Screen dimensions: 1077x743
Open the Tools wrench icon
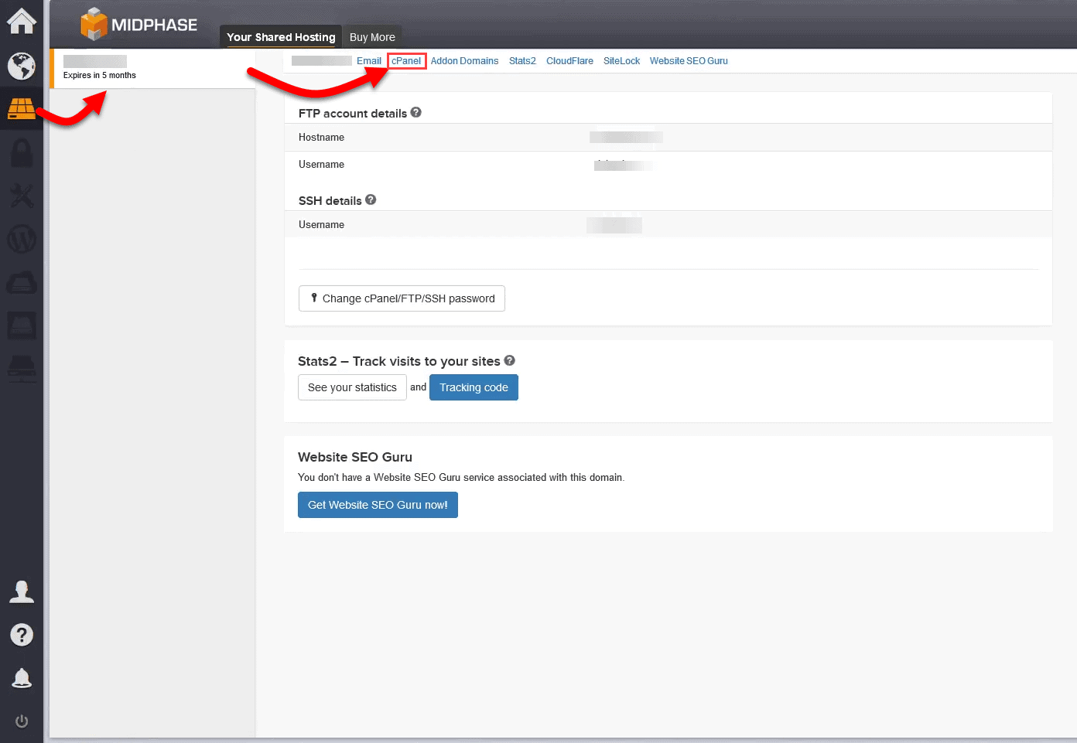click(x=21, y=196)
